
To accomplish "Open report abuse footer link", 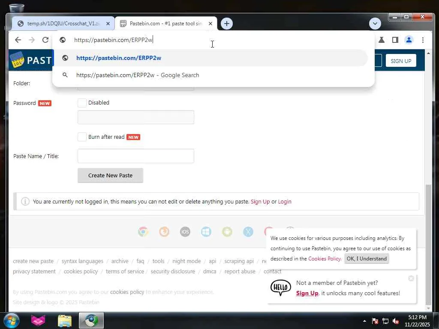I will (x=240, y=271).
